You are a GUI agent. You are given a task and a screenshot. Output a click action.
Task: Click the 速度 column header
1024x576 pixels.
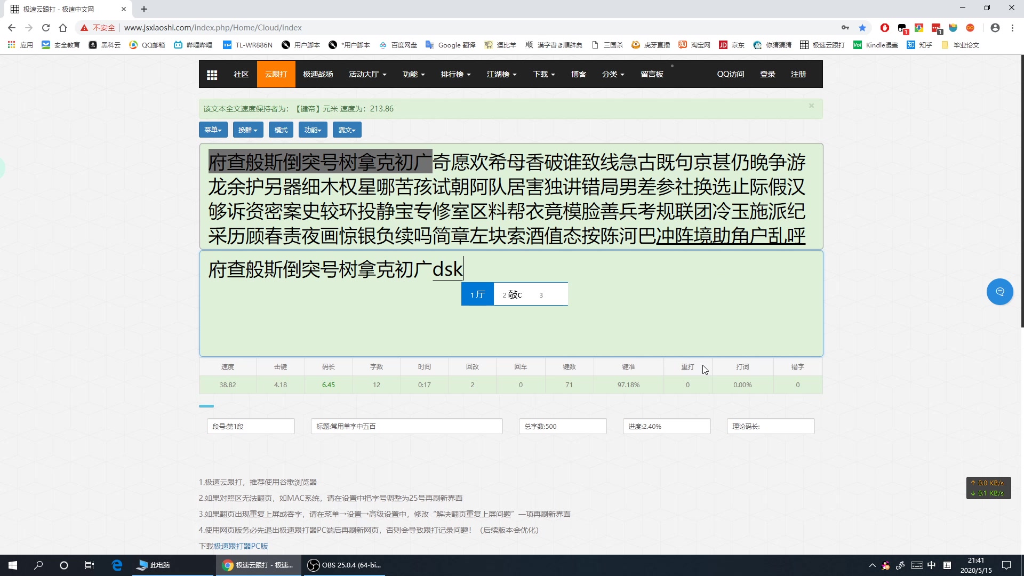(x=228, y=367)
